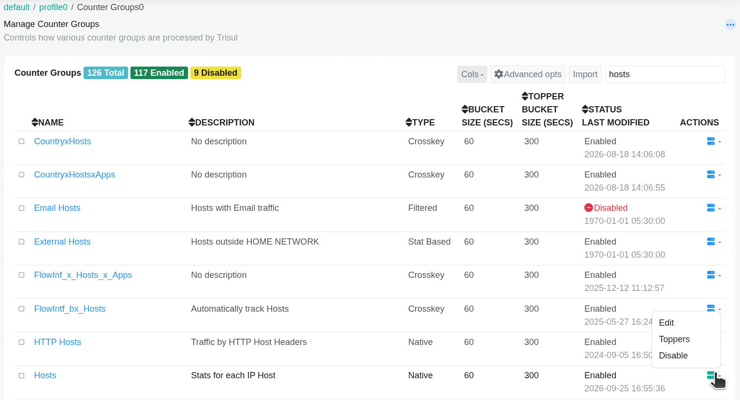This screenshot has height=400, width=740.
Task: Click the red Disabled status of Email Hosts
Action: pyautogui.click(x=606, y=208)
